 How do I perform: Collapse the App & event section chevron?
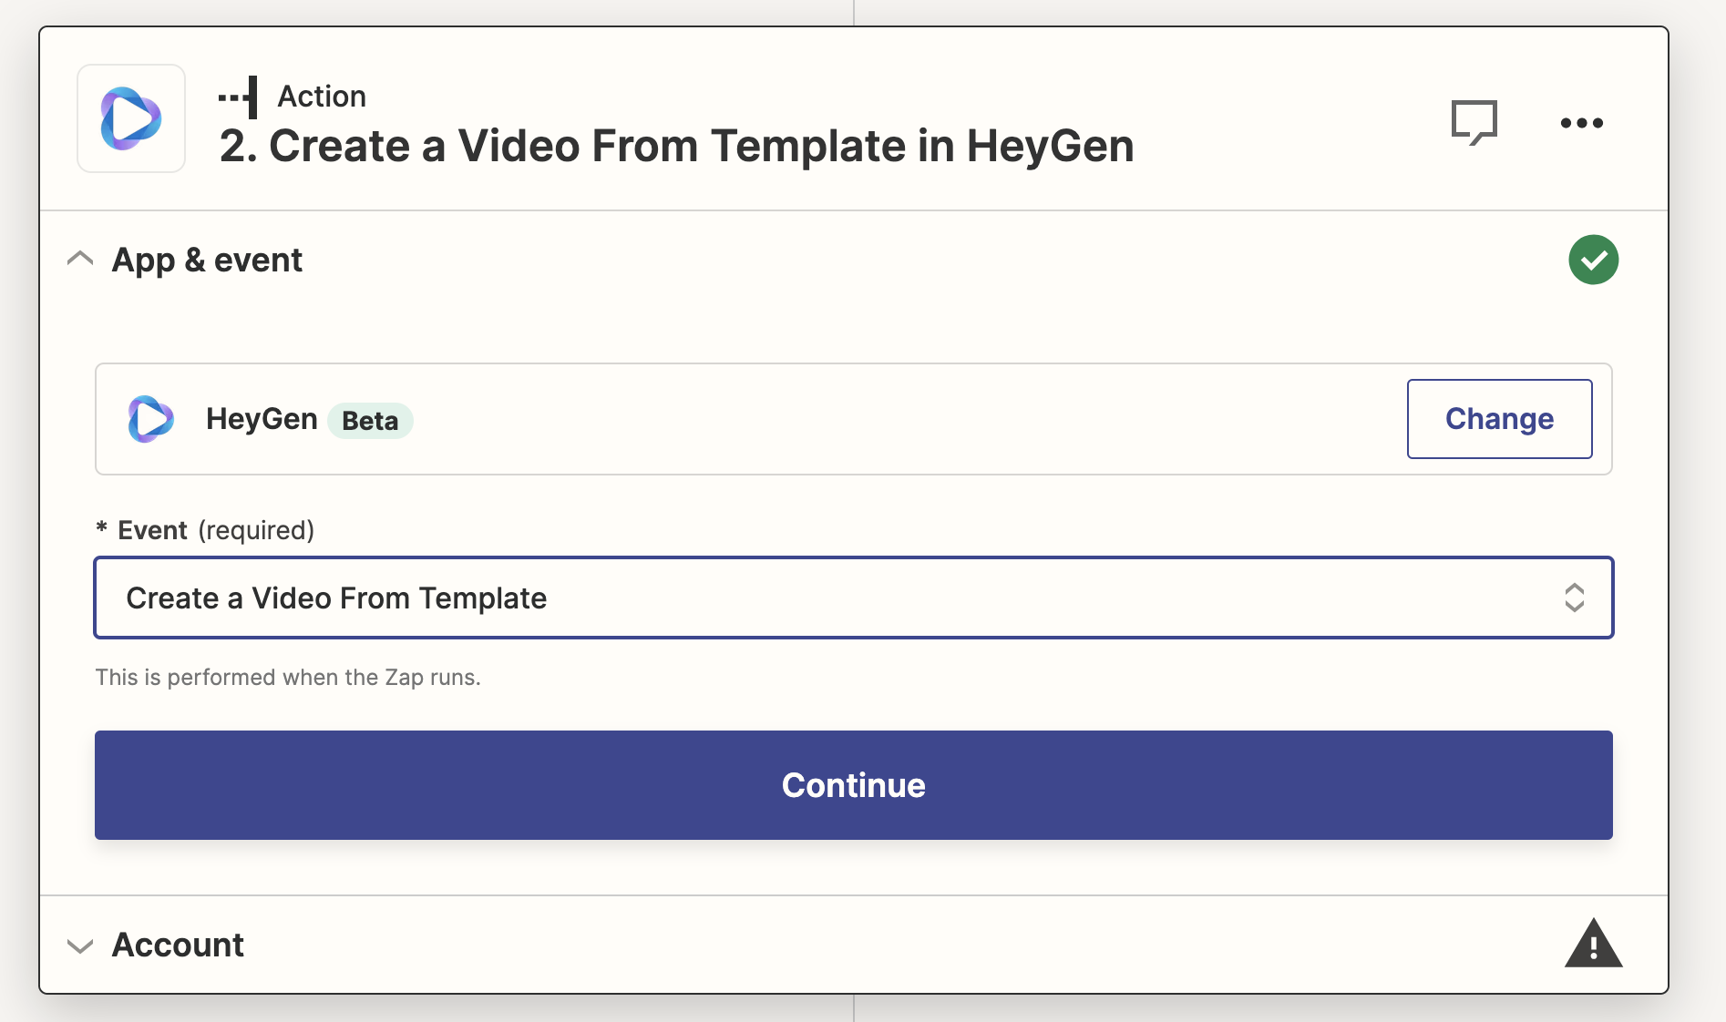[80, 260]
